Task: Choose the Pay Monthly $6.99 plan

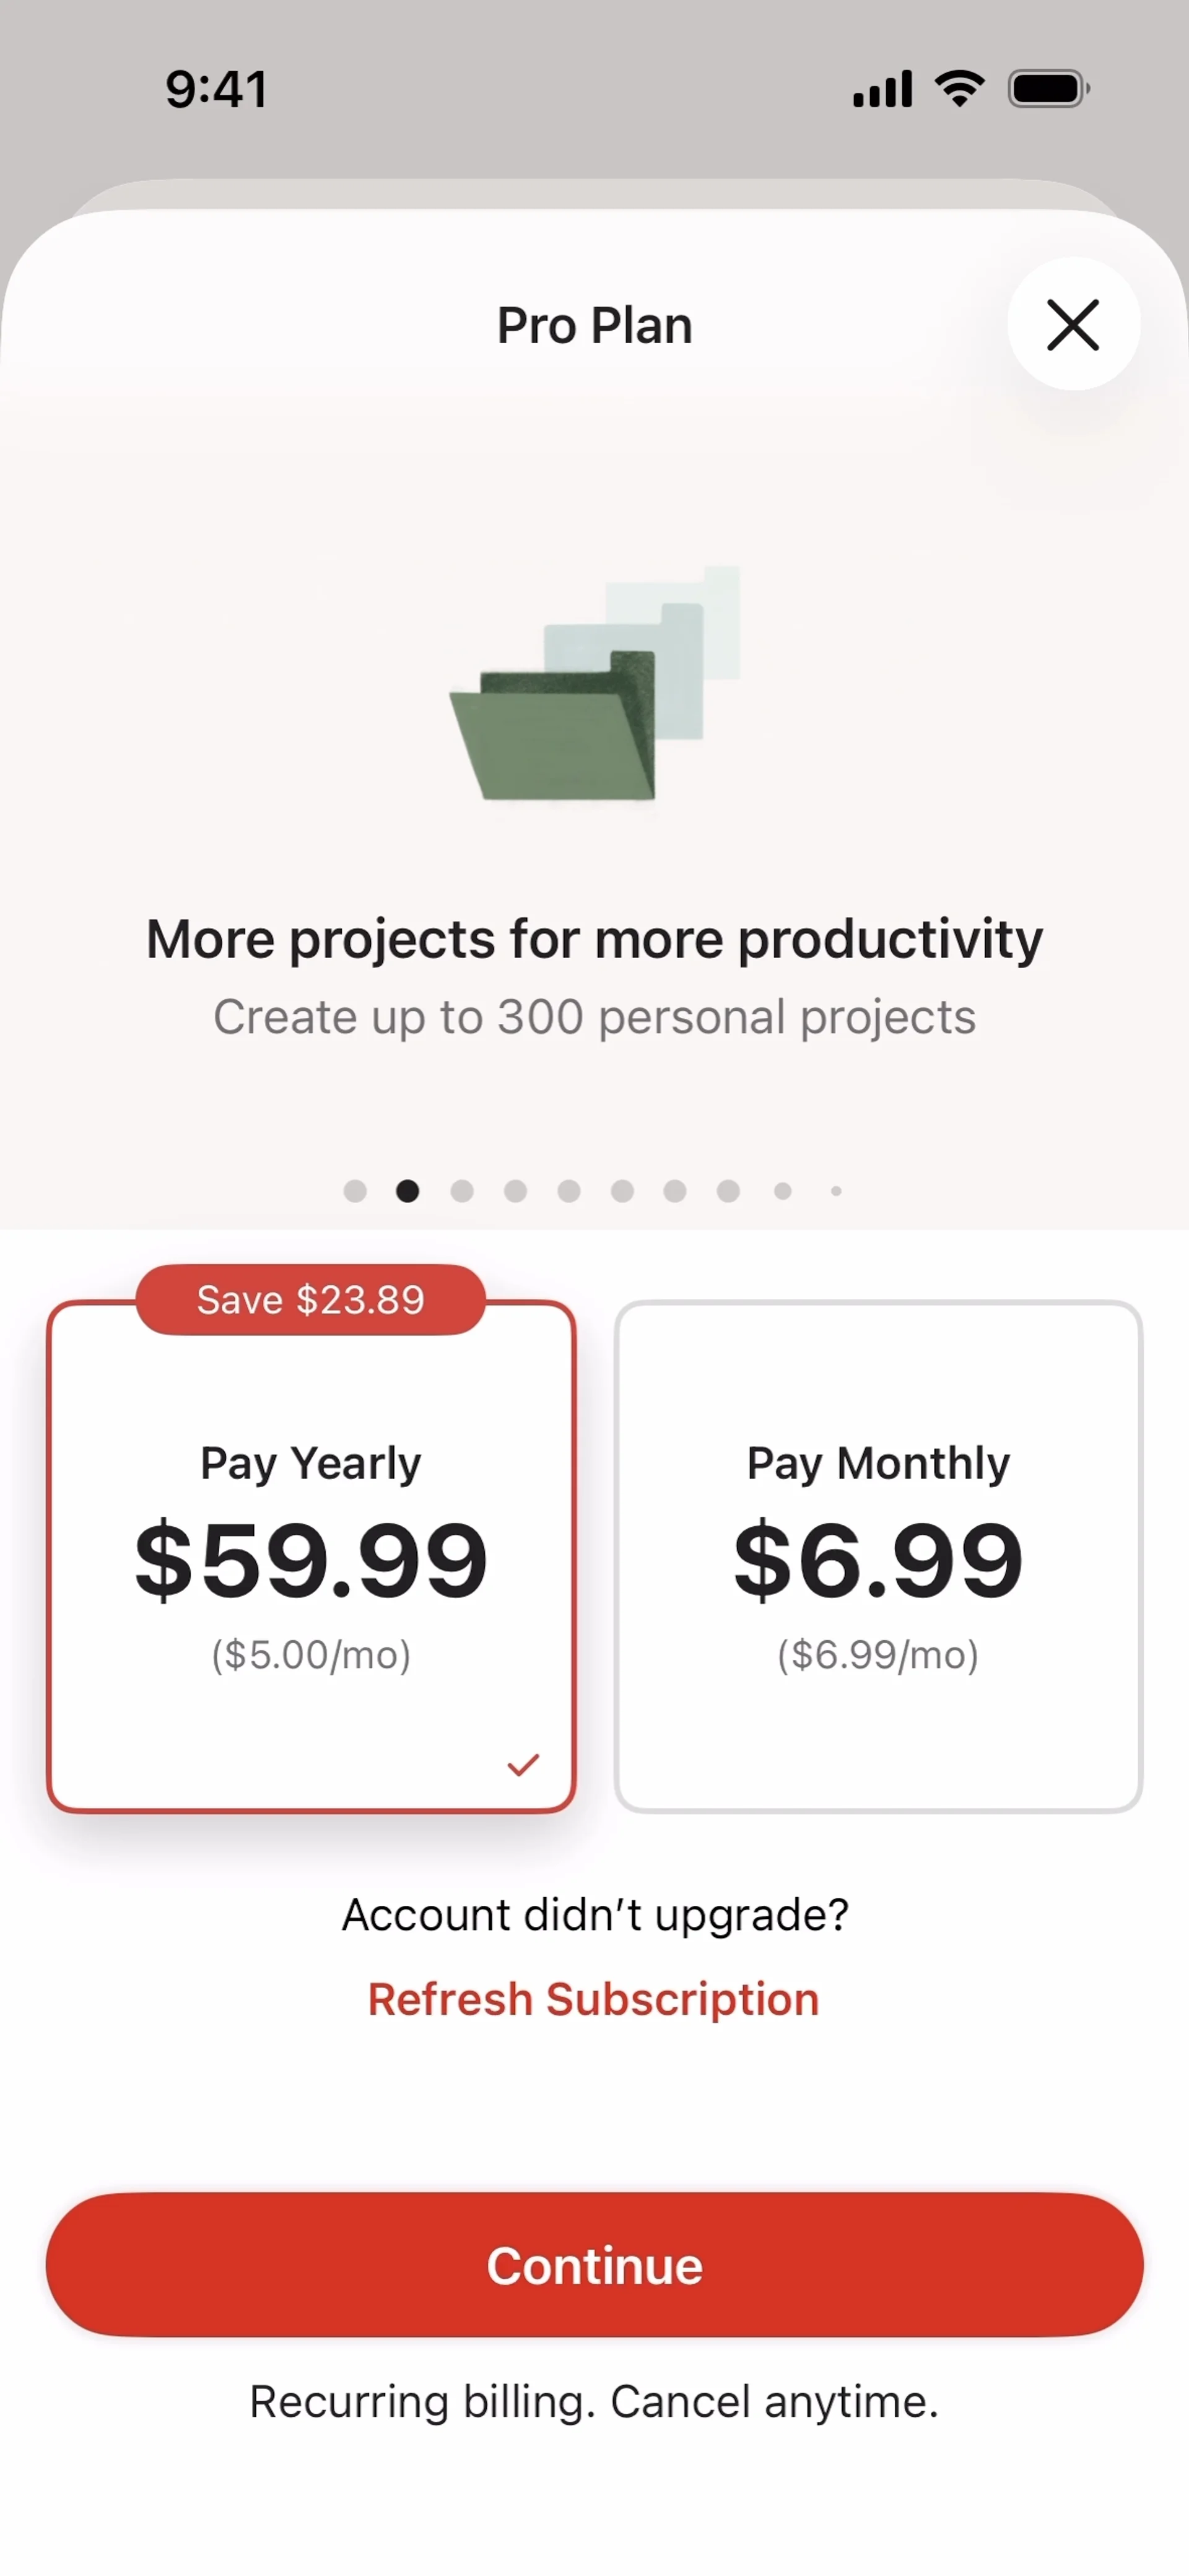Action: (x=878, y=1556)
